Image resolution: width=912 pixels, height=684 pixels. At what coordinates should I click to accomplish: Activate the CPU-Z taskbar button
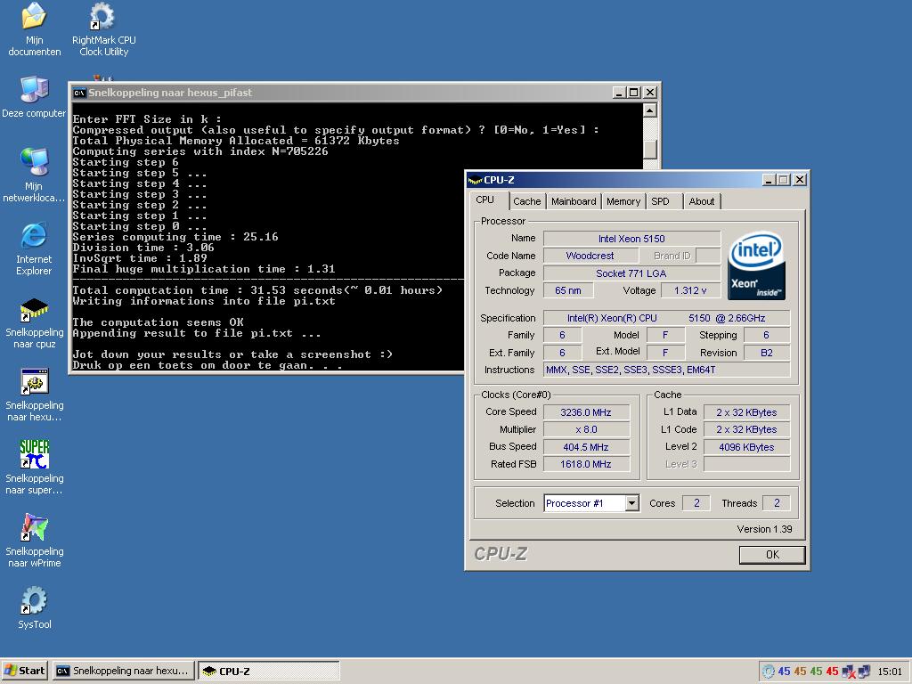coord(269,671)
